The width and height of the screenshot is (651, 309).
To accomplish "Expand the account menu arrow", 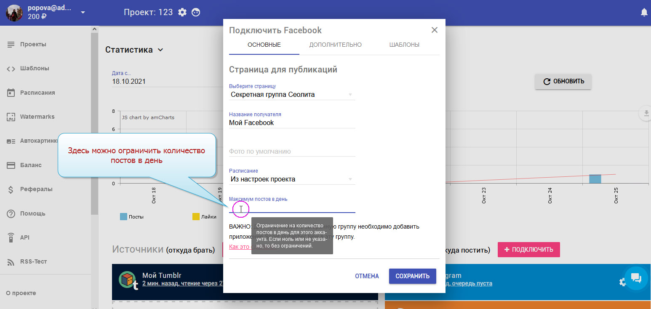I will click(x=83, y=12).
